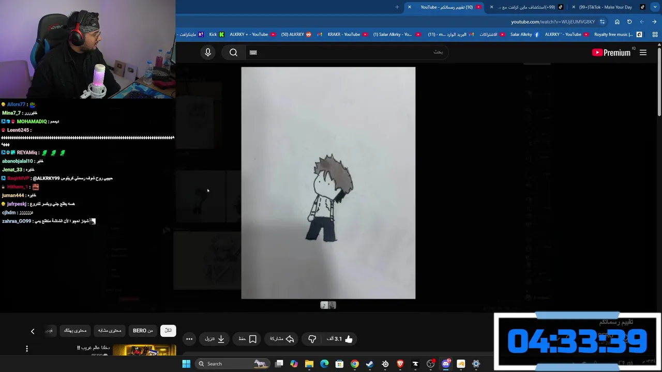Open Gmail 'البريد الوارد' bookmark
Image resolution: width=662 pixels, height=372 pixels.
click(451, 35)
